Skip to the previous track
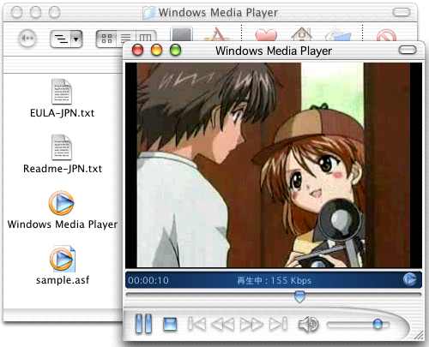 [196, 324]
